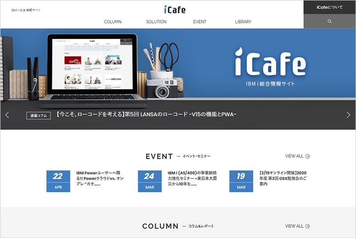This screenshot has width=356, height=238.
Task: Click hero banner iCafe large logo
Action: (x=270, y=61)
